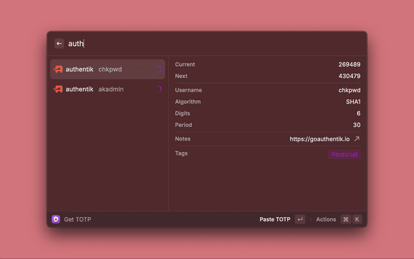Click the back arrow button

[59, 43]
